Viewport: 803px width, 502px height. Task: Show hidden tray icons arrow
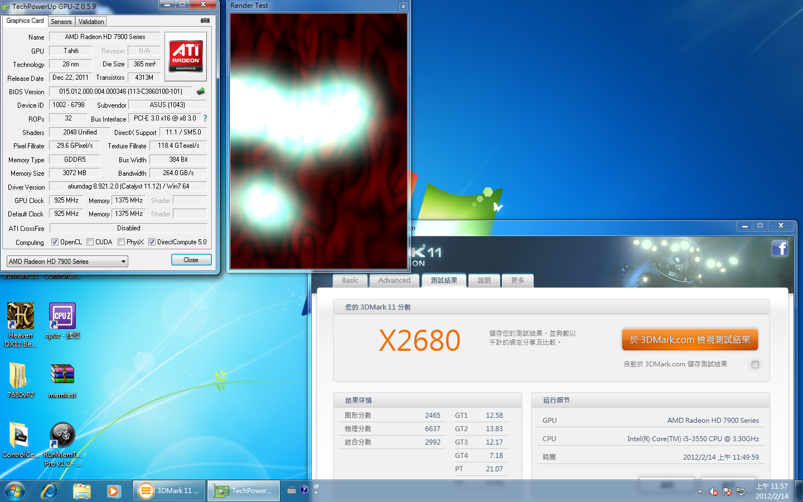[700, 491]
